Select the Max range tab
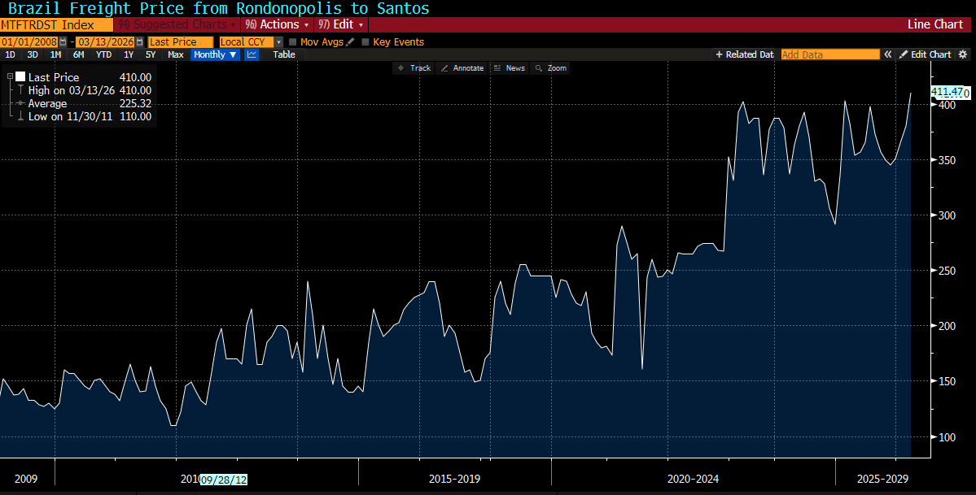Screen dimensions: 976x495 (x=176, y=54)
